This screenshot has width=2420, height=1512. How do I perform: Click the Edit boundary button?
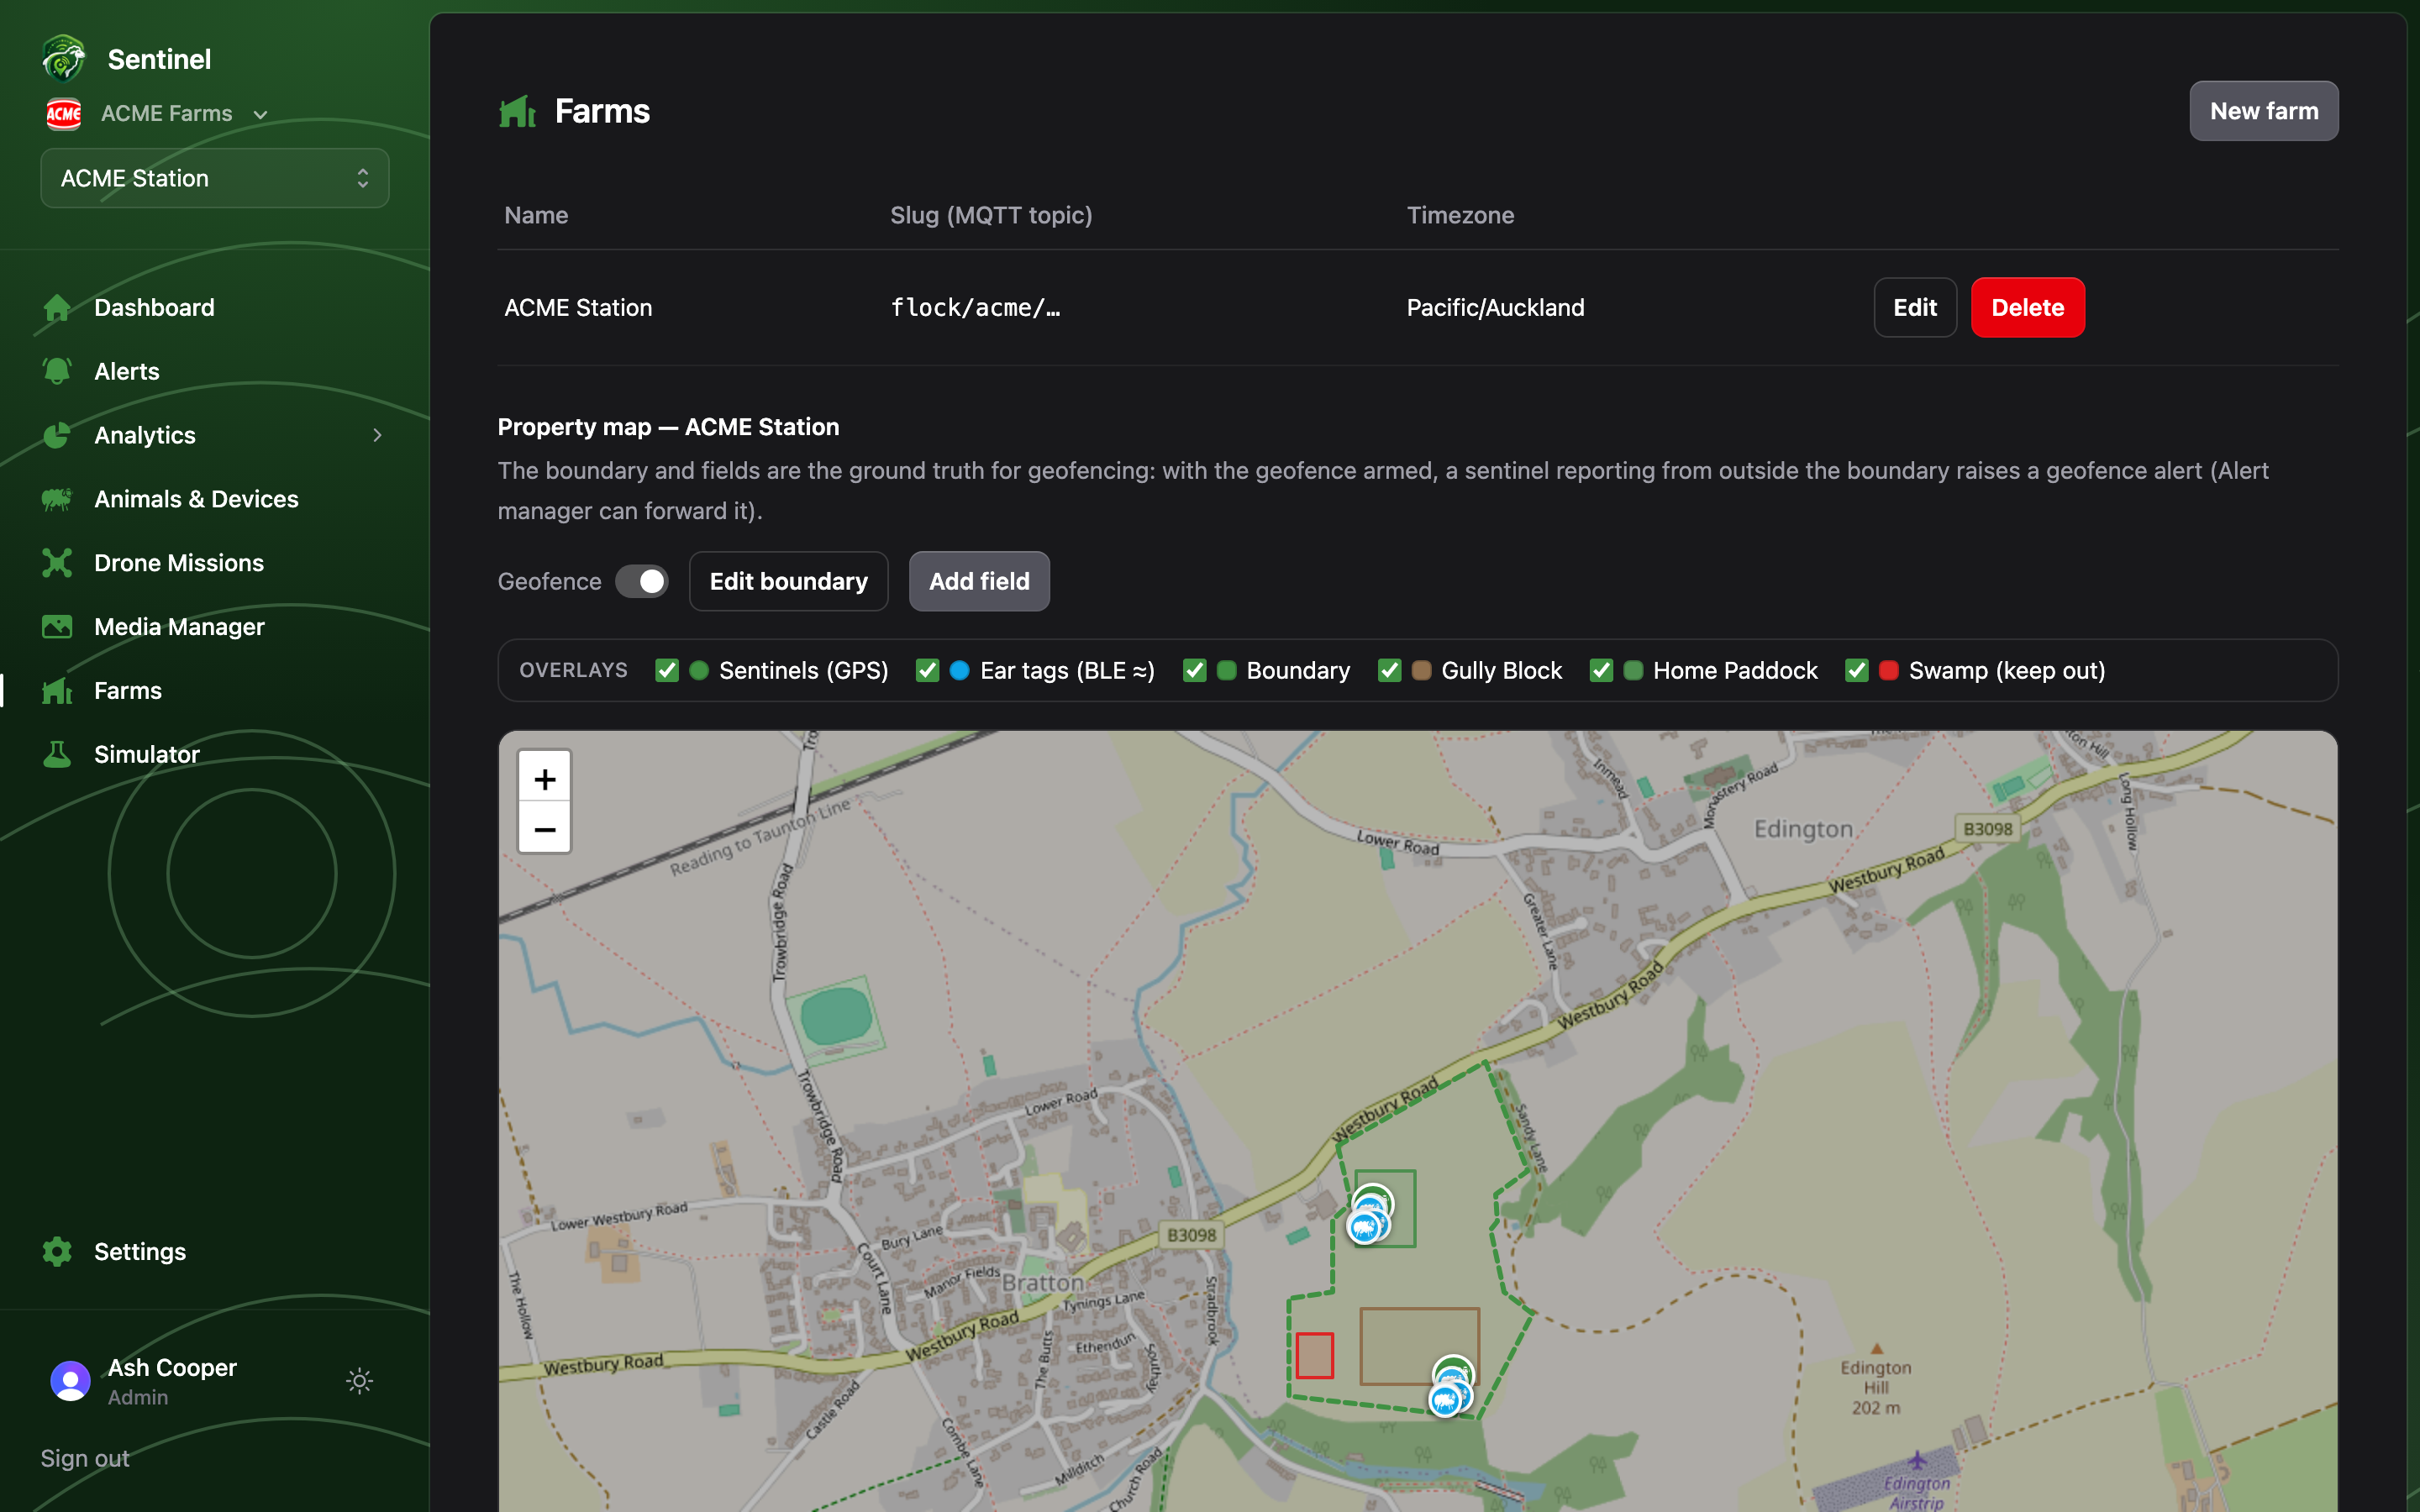pyautogui.click(x=789, y=582)
